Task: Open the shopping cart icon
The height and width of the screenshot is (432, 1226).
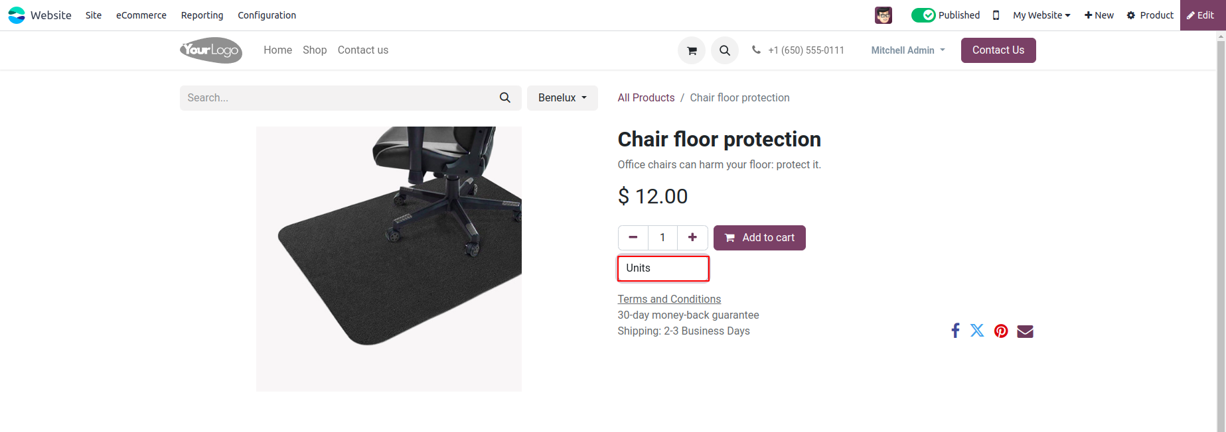Action: 692,50
